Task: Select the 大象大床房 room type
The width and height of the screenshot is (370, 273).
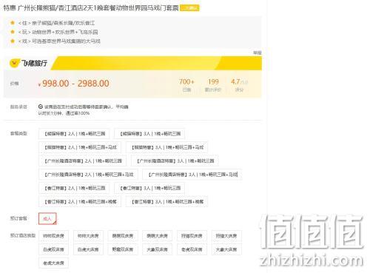Action: (x=226, y=249)
